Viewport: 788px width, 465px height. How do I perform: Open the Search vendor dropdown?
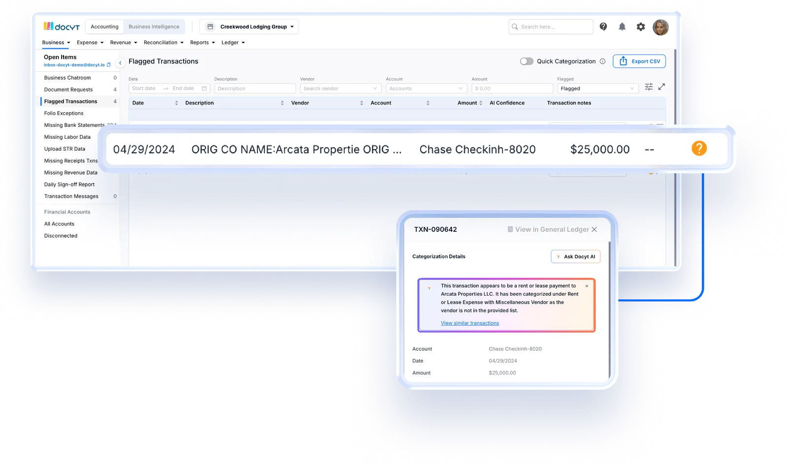[x=340, y=89]
